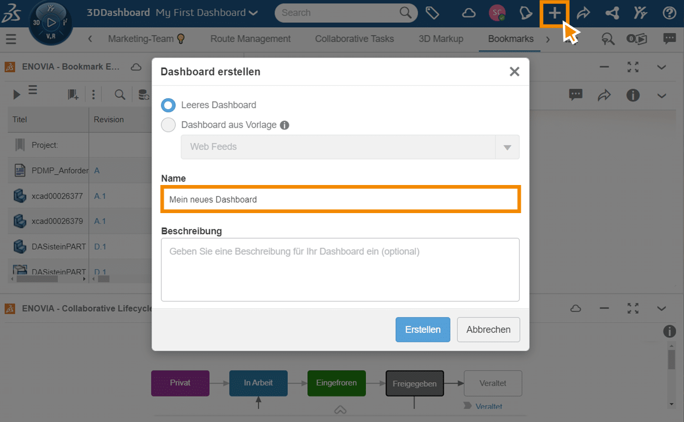Click the help question mark icon
The width and height of the screenshot is (684, 422).
669,14
